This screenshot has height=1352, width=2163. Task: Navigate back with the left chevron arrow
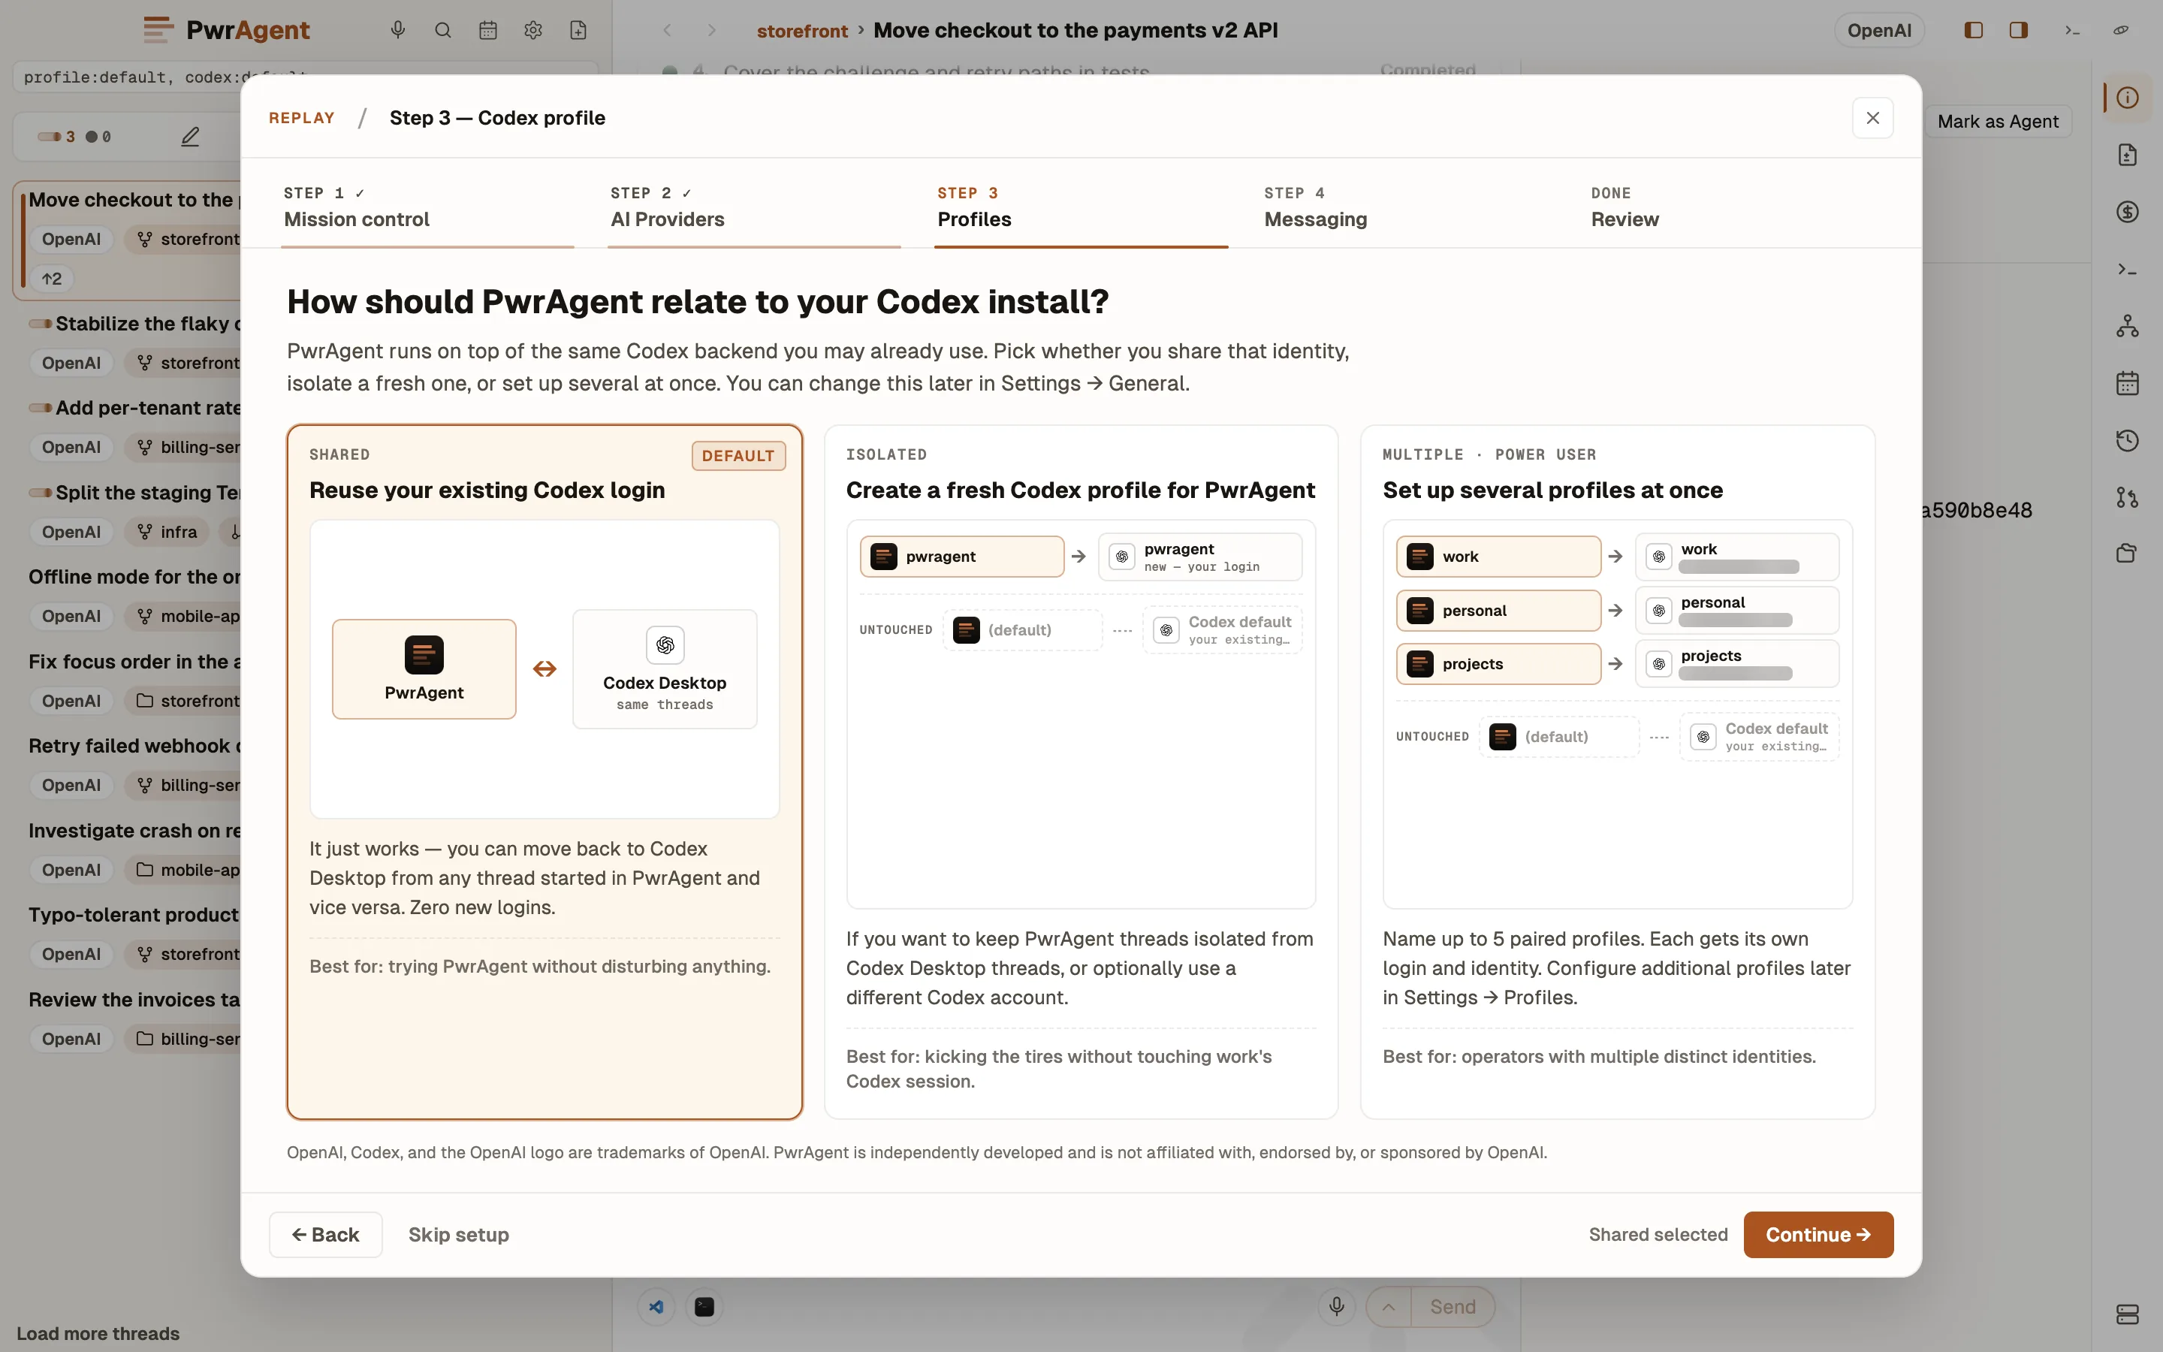pos(667,30)
